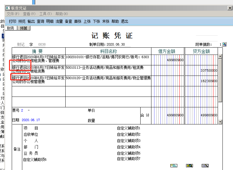Click 明细 in the toolbar
This screenshot has width=233, height=170.
(50, 22)
